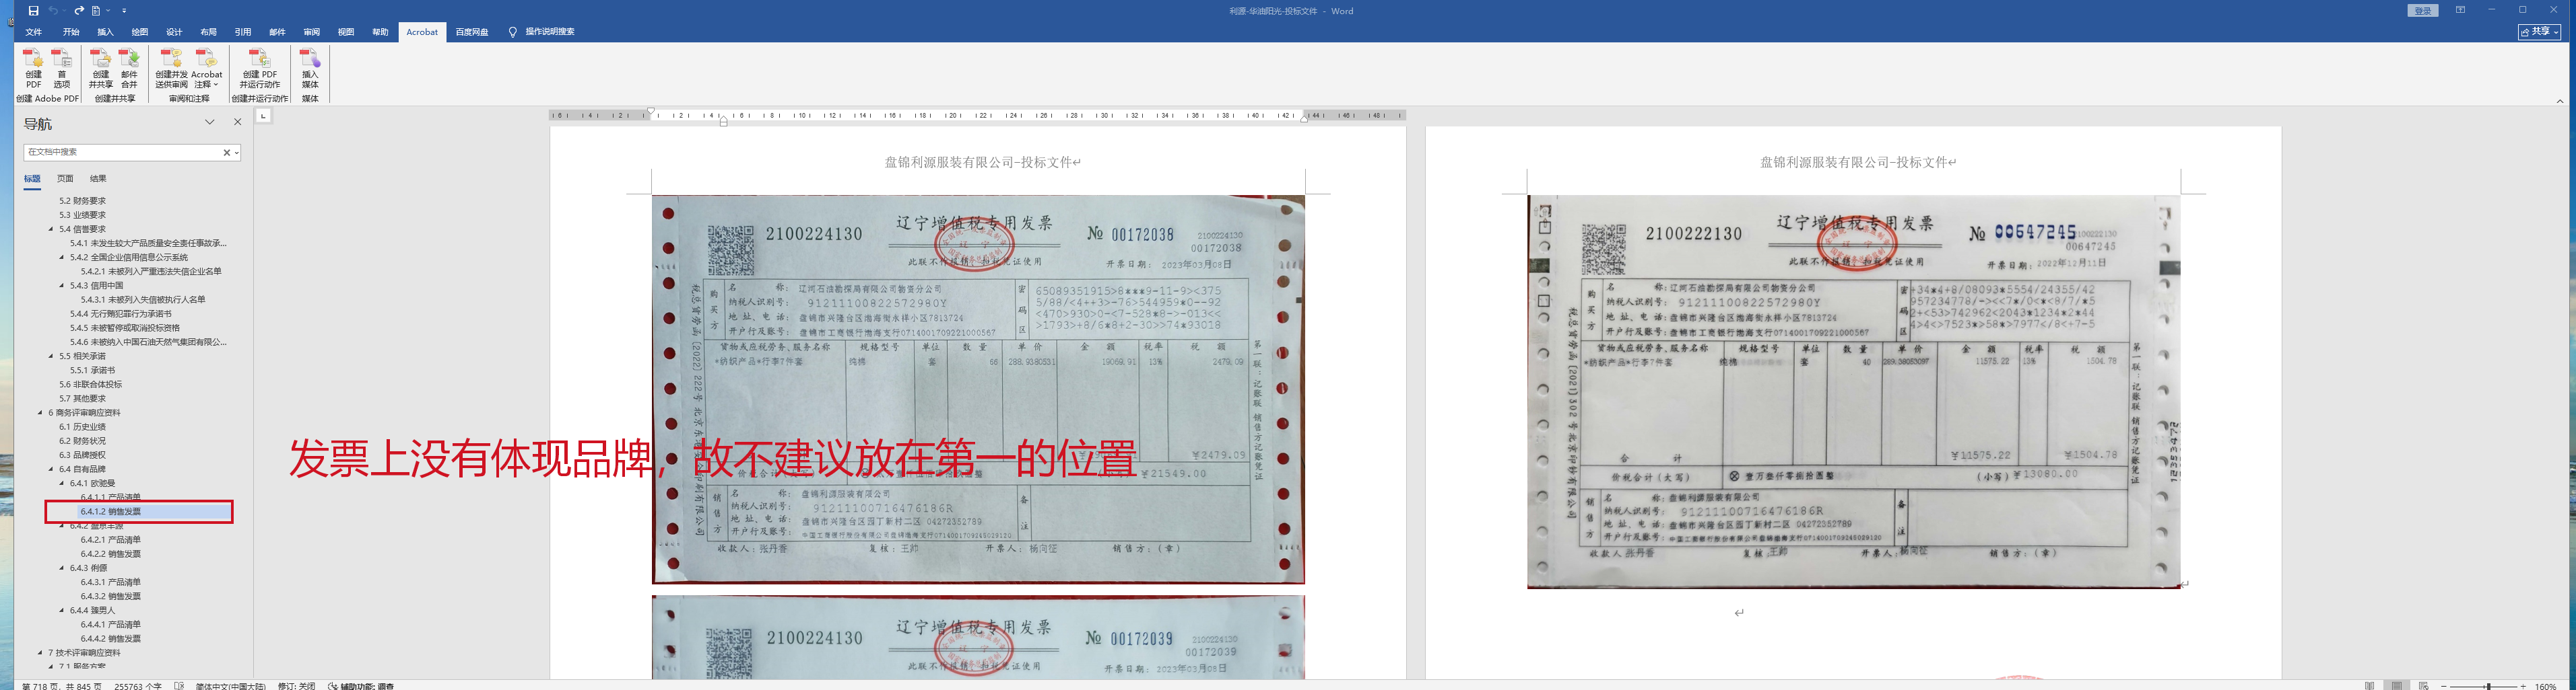Open navigation pane task options dropdown arrow
This screenshot has height=690, width=2576.
pos(210,123)
